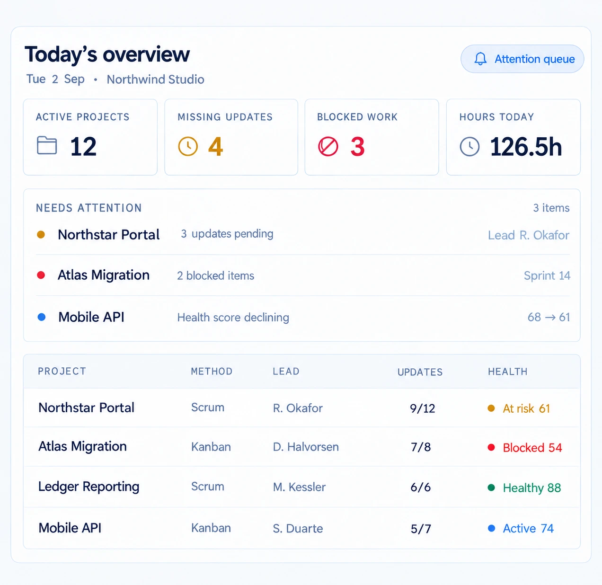Select D. Halvorsen lead in the table
Image resolution: width=602 pixels, height=585 pixels.
[x=306, y=447]
